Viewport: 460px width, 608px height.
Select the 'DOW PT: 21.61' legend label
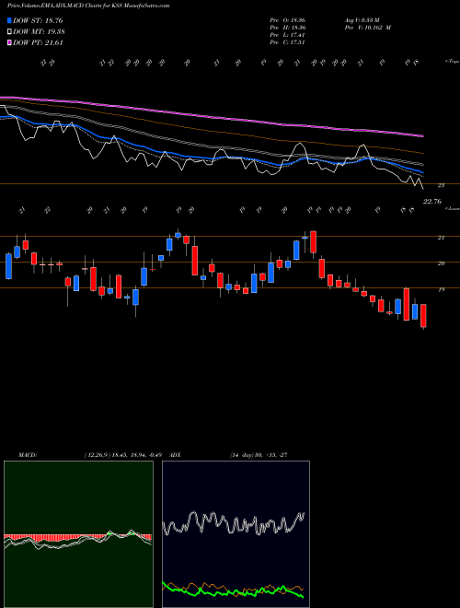click(x=38, y=42)
